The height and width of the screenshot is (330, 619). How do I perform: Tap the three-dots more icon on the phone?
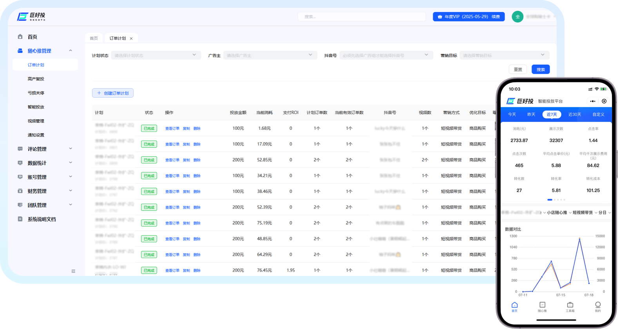(x=593, y=101)
